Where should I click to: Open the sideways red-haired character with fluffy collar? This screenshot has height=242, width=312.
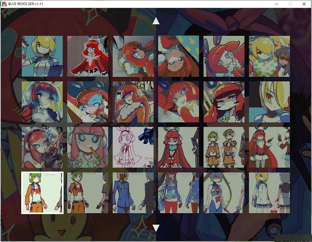click(133, 56)
